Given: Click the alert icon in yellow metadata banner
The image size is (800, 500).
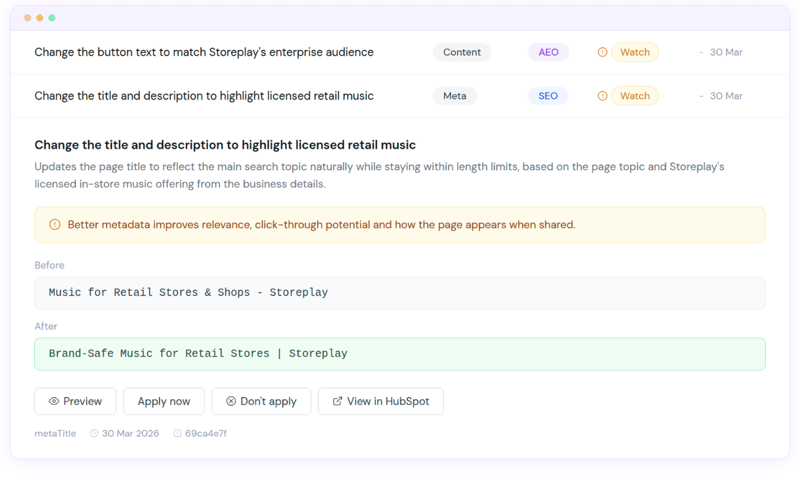Looking at the screenshot, I should (x=55, y=225).
